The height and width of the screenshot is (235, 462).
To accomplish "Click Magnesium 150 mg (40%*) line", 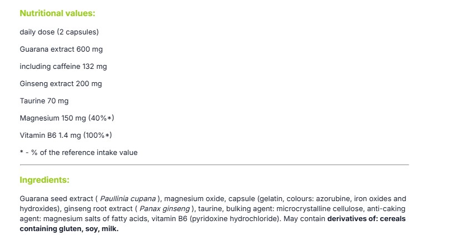I will [67, 118].
